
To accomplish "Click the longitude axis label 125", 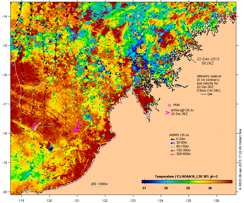I will point(189,201).
